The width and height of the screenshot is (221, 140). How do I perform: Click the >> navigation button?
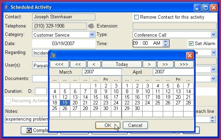[x=165, y=65]
